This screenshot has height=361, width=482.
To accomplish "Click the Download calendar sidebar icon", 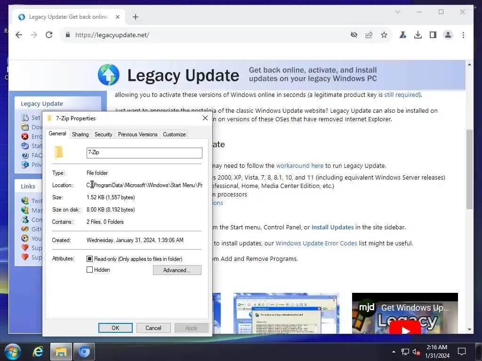I will [25, 127].
